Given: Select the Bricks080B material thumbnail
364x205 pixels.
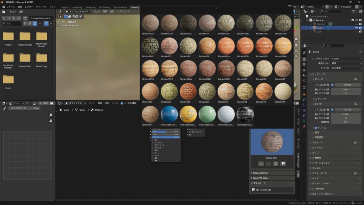Looking at the screenshot, I should (245, 46).
